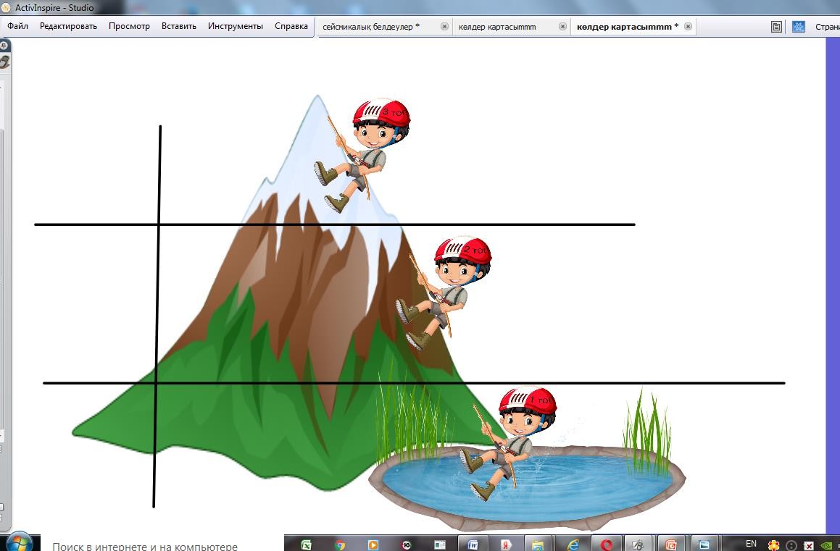Close the active bold көлдер картасыmmm tab
840x551 pixels.
point(689,26)
